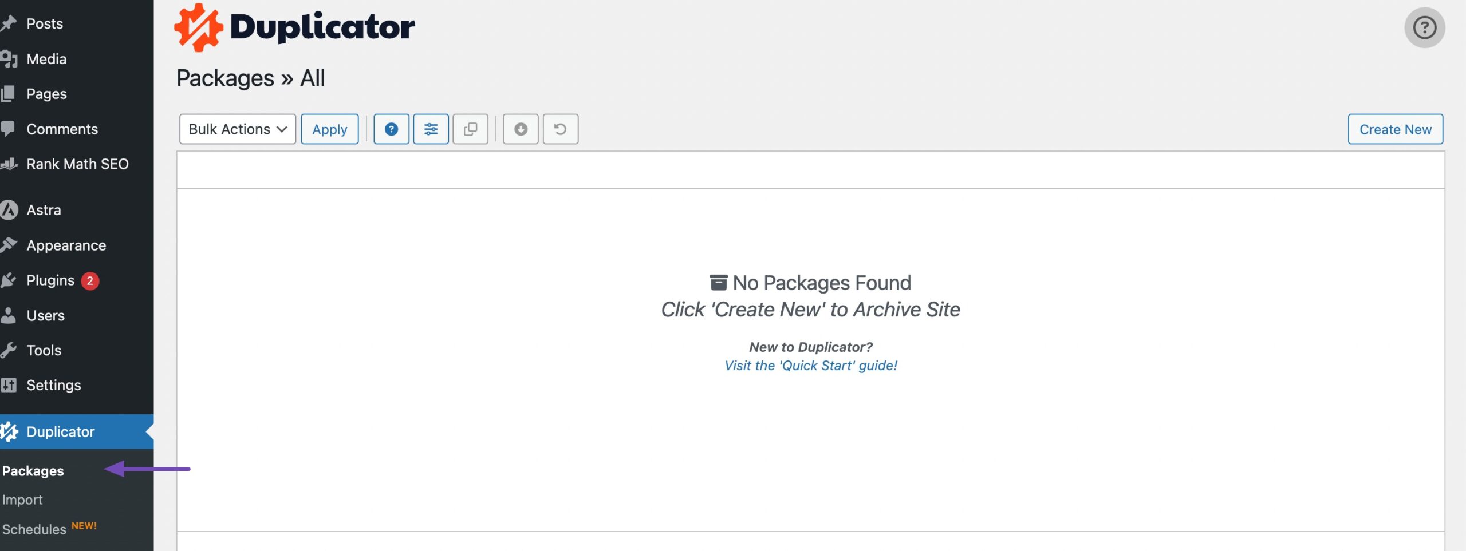Click the Users person icon
The image size is (1466, 551).
[8, 315]
